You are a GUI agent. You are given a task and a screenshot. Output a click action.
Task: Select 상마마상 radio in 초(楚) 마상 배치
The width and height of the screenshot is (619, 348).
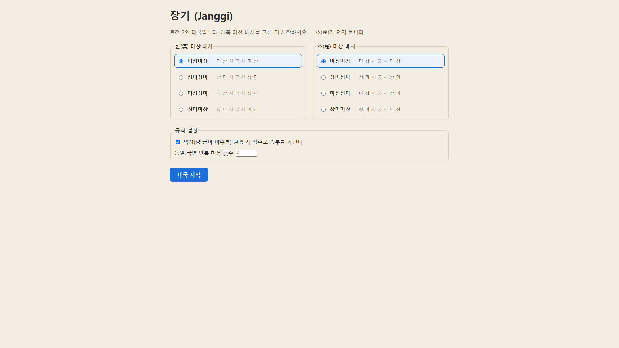tap(323, 110)
